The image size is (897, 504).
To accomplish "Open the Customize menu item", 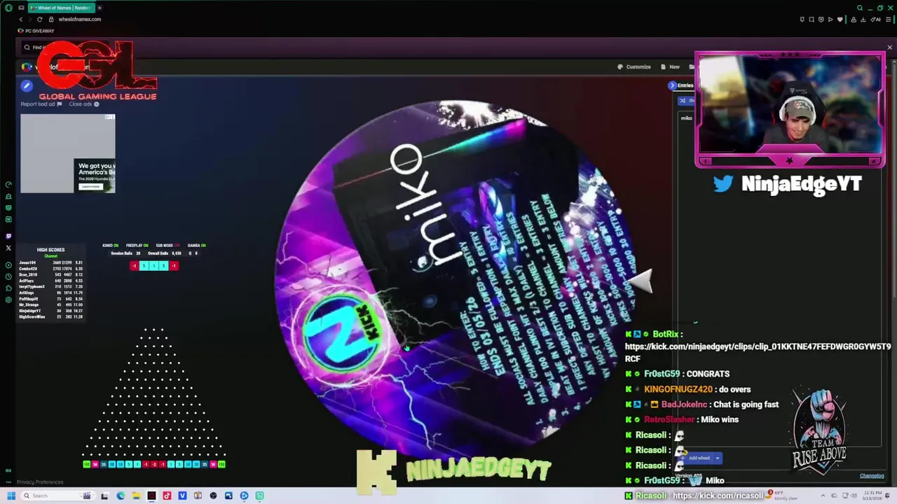I will coord(634,67).
